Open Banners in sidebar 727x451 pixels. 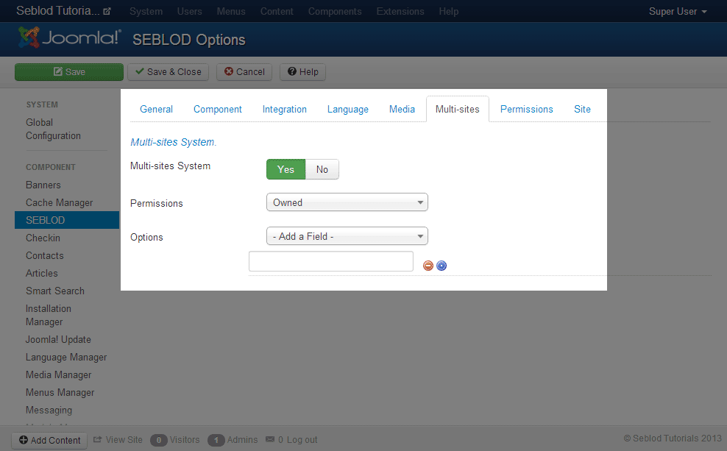coord(43,185)
